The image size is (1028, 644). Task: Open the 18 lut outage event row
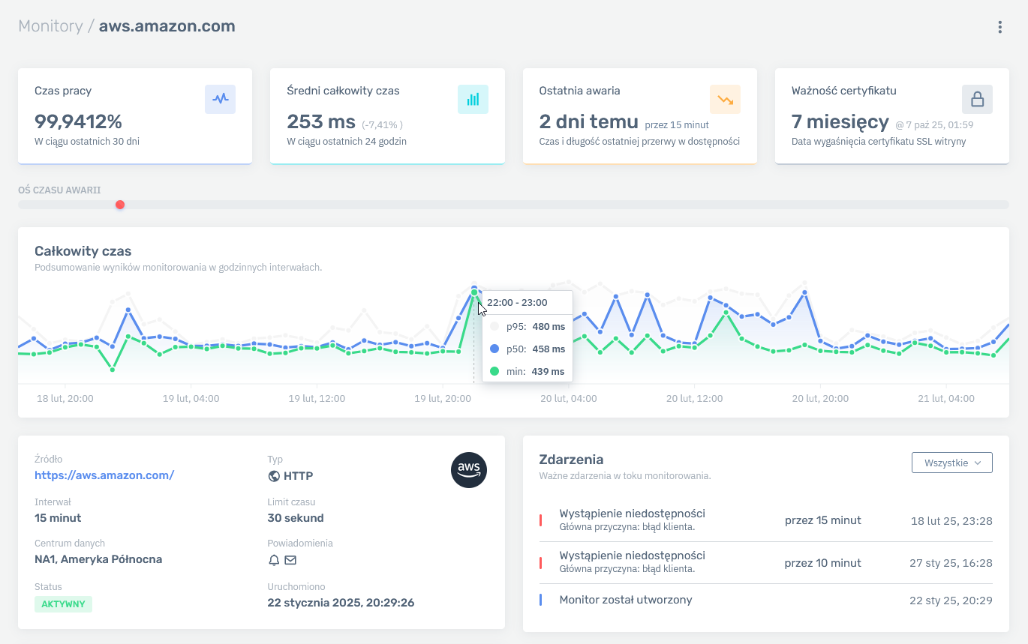[765, 520]
